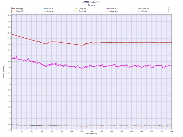Click the Time (seconds) axis label

click(x=91, y=134)
